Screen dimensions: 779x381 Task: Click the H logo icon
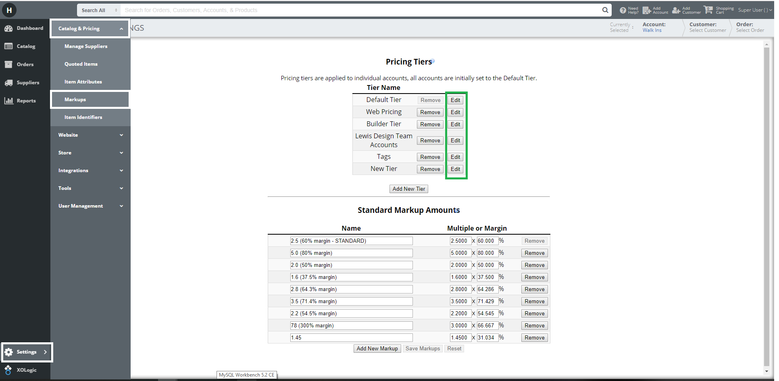coord(9,10)
